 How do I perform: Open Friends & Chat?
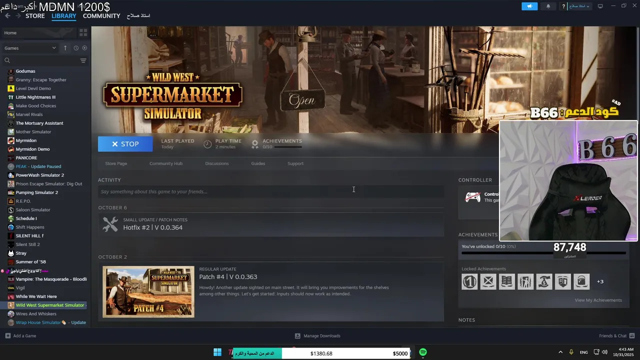click(x=617, y=336)
